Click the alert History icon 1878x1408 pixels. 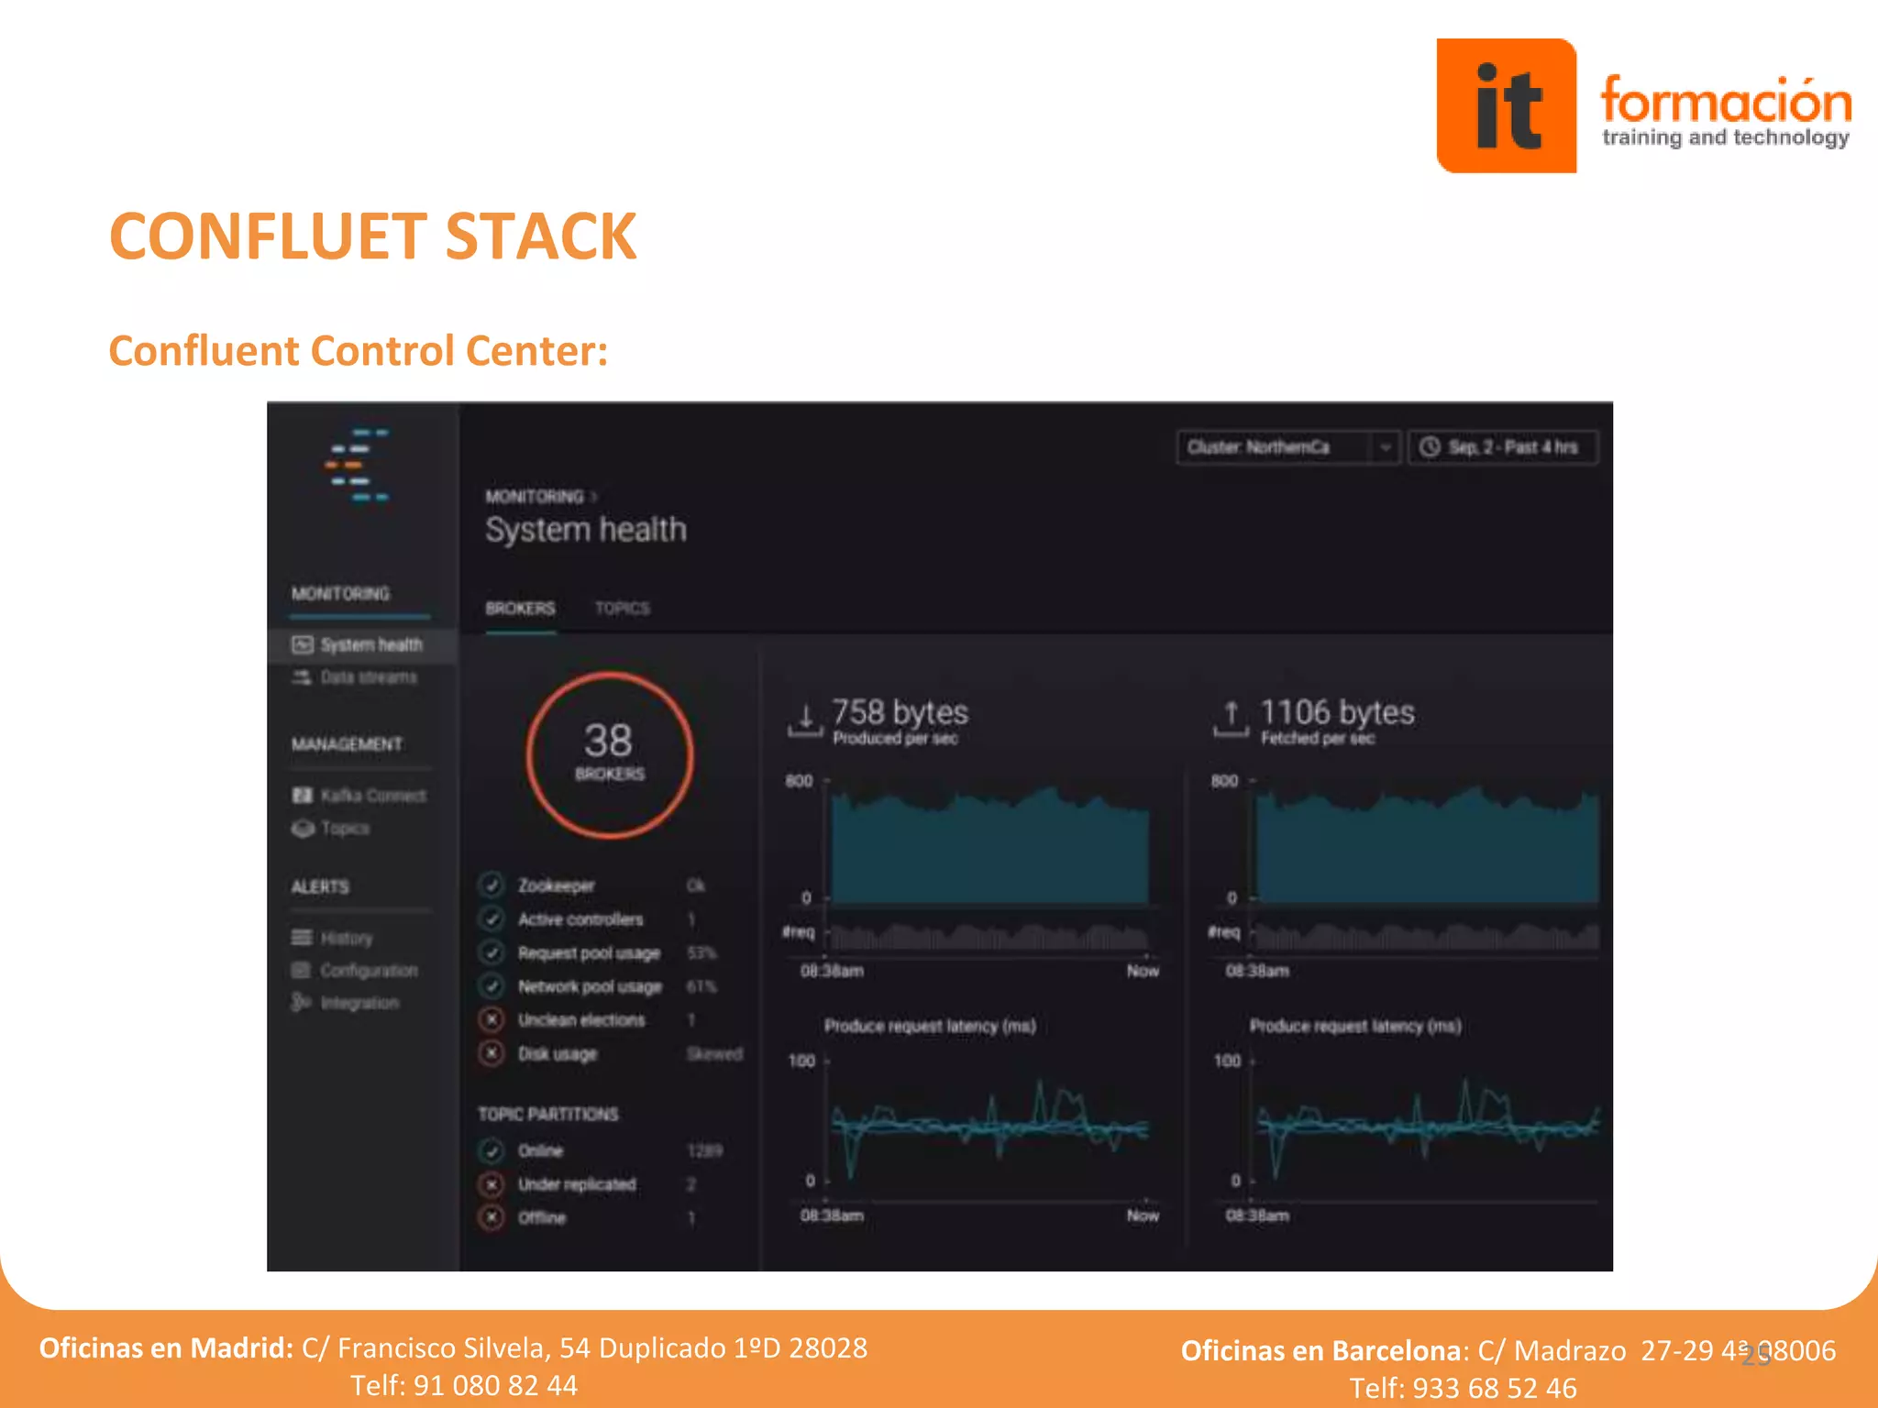tap(302, 937)
